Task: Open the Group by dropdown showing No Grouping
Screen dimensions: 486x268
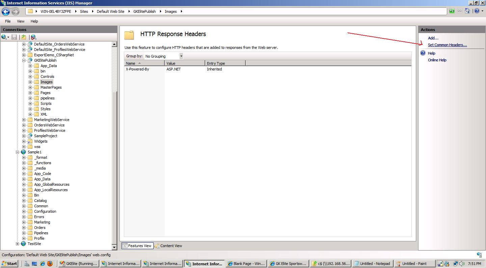Action: (181, 56)
